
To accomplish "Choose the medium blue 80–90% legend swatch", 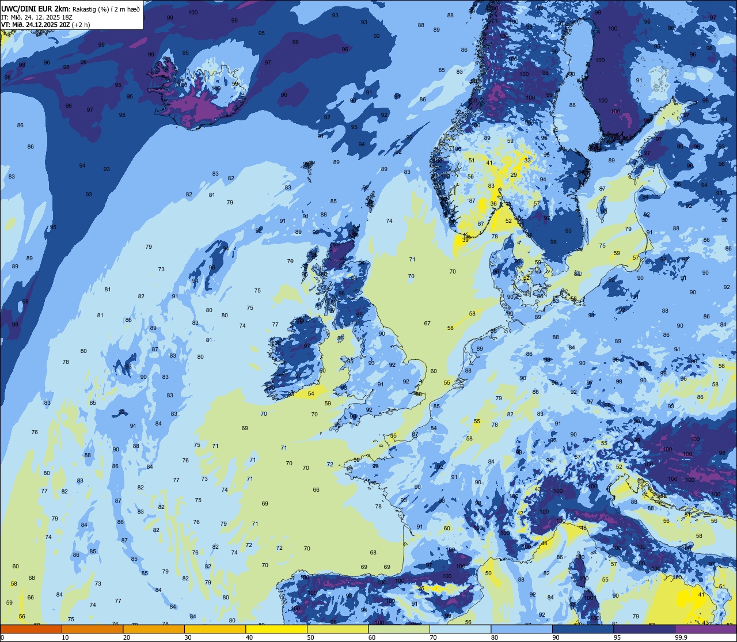I will (522, 629).
